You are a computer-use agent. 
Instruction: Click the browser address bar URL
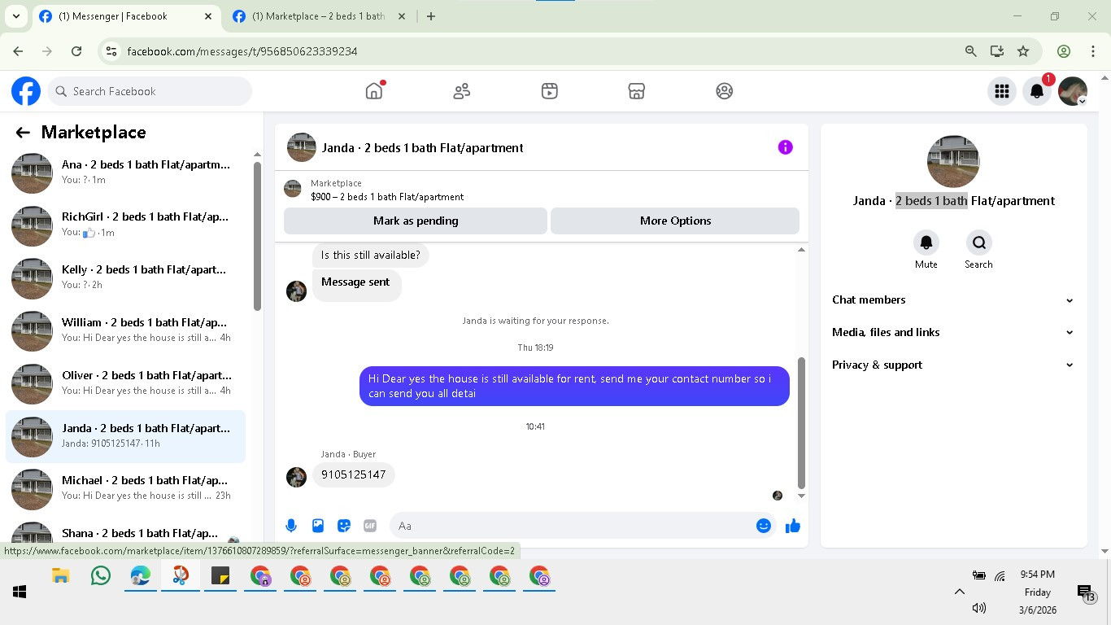(x=242, y=51)
